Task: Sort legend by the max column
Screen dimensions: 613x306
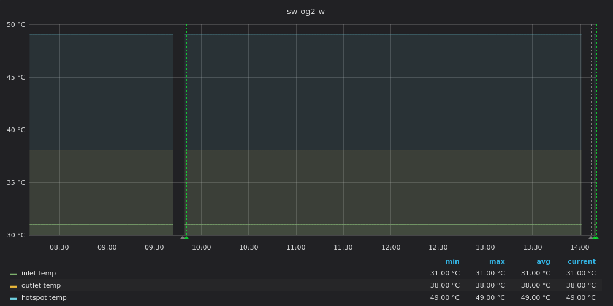Action: click(x=497, y=261)
